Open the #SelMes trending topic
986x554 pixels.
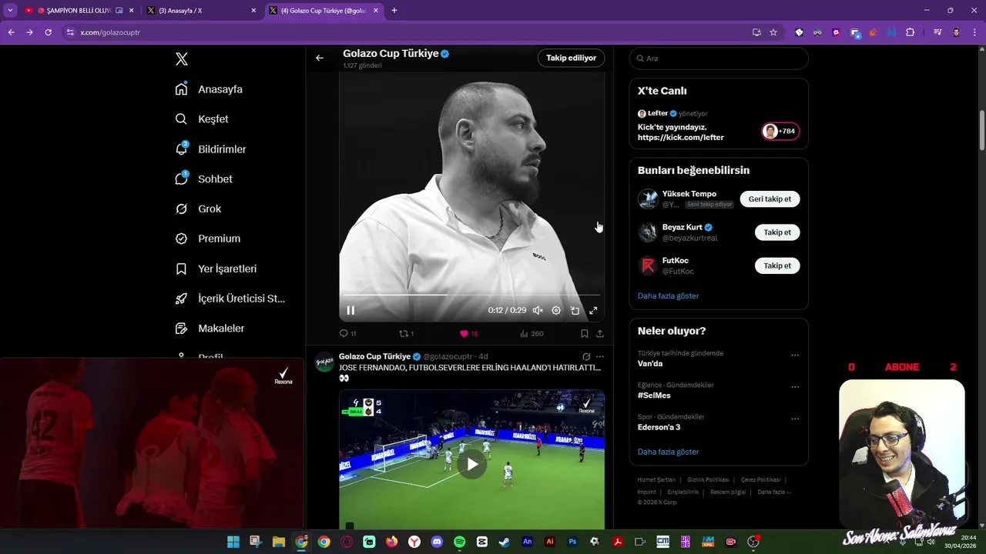click(654, 395)
